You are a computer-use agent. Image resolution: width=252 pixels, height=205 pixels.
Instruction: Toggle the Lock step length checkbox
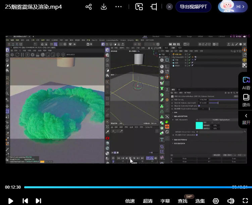tap(199, 106)
